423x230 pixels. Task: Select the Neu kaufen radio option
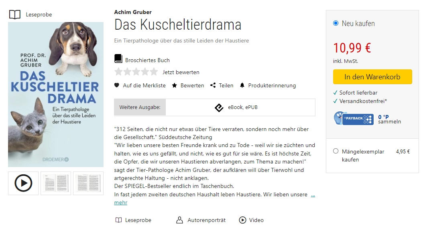(336, 23)
